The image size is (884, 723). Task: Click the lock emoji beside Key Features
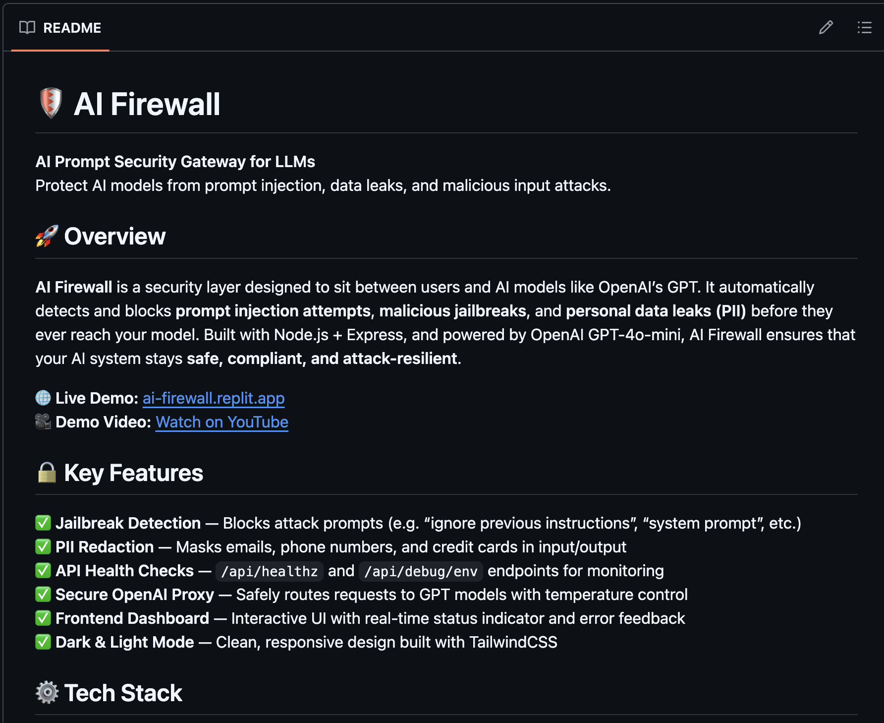(x=47, y=473)
